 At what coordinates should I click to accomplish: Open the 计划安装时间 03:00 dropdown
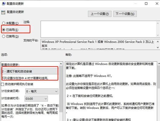pyautogui.click(x=36, y=99)
